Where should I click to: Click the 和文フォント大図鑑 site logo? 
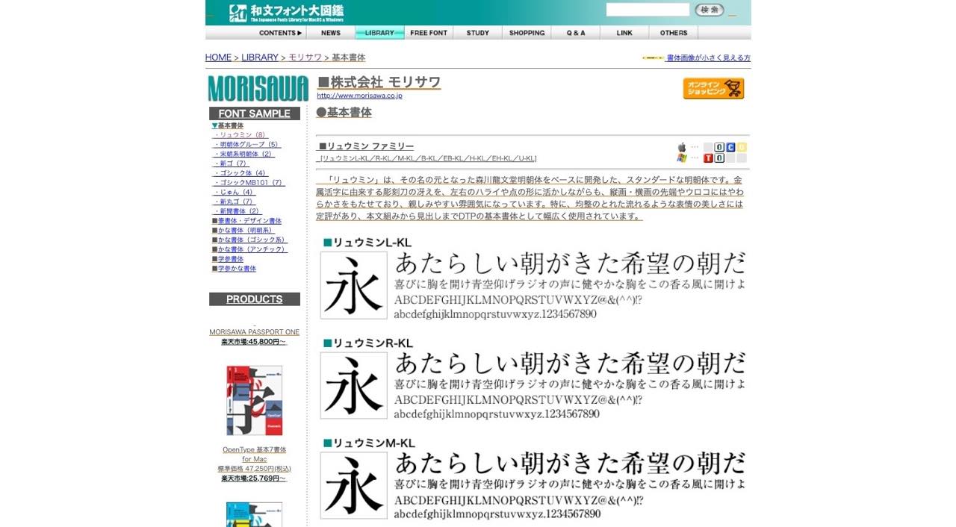[287, 13]
